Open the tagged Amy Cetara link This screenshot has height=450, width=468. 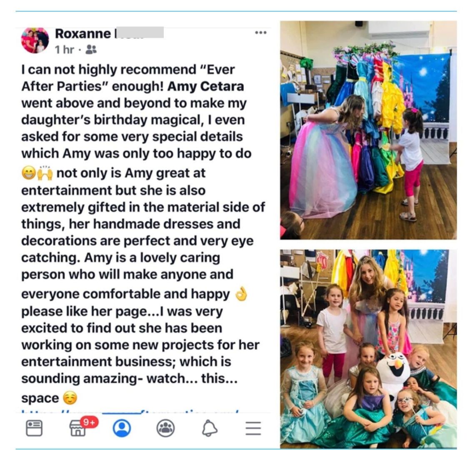205,86
